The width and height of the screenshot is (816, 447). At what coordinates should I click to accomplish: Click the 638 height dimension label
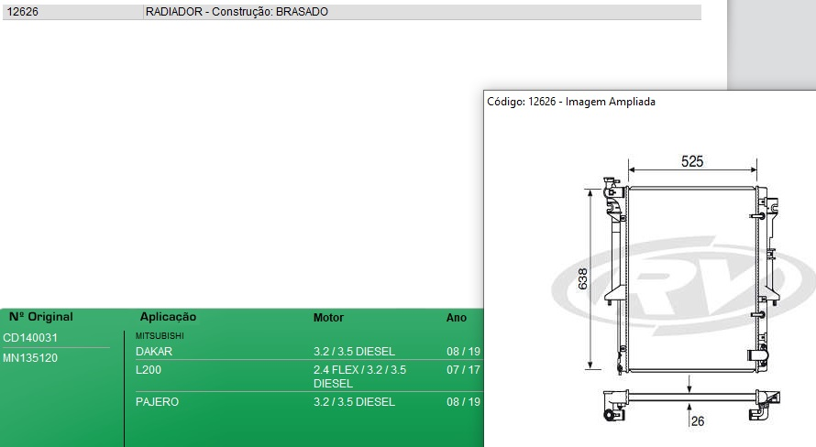click(x=582, y=280)
